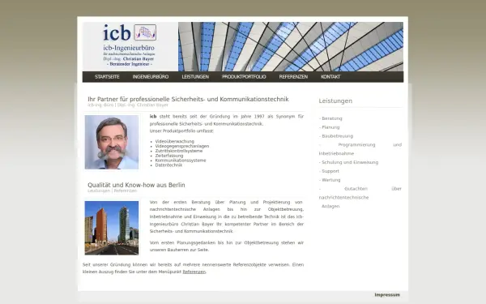Click the sidebar item Support
486x304 pixels.
click(329, 171)
